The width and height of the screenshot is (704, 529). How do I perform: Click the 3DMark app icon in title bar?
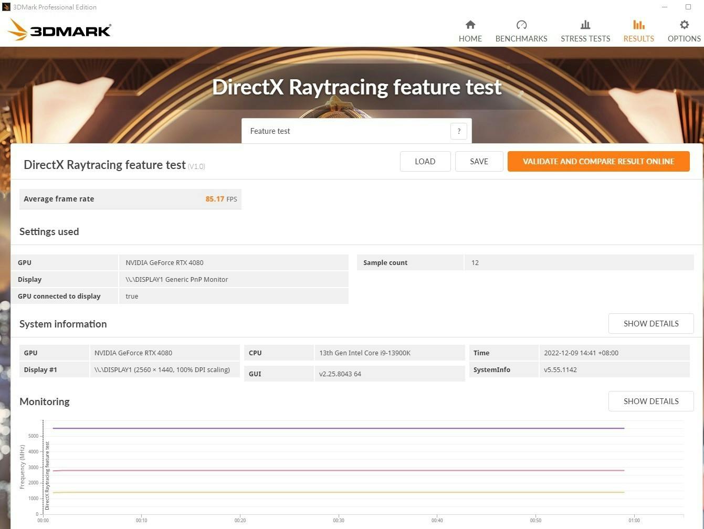tap(6, 7)
